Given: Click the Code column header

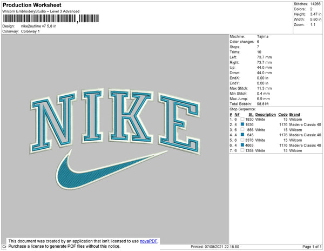Looking at the screenshot, I should [283, 115].
